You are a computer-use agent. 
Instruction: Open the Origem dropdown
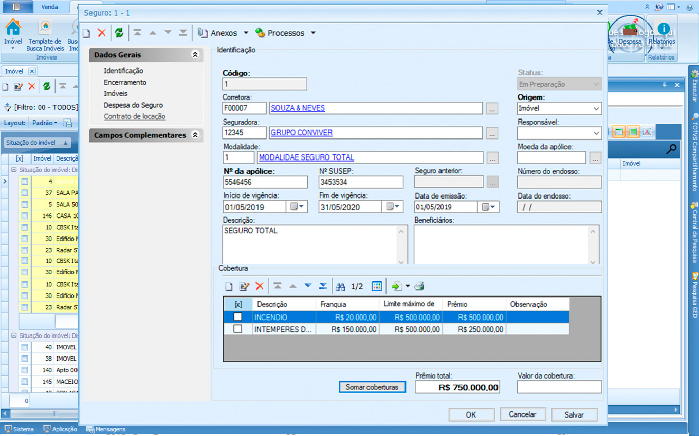click(x=596, y=109)
